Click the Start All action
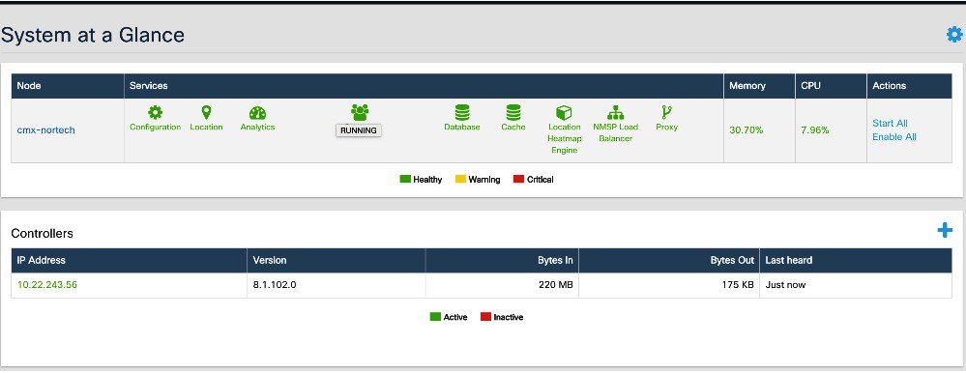966x373 pixels. pos(891,123)
